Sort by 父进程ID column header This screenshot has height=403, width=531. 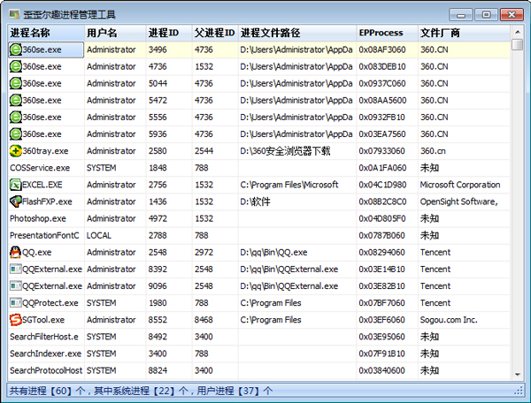[x=215, y=33]
